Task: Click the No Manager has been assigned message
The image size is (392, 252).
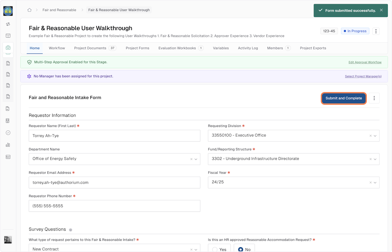Action: pos(73,76)
